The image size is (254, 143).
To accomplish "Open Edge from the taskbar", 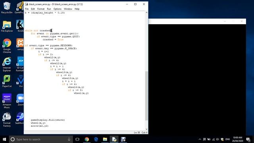I will [96, 139].
